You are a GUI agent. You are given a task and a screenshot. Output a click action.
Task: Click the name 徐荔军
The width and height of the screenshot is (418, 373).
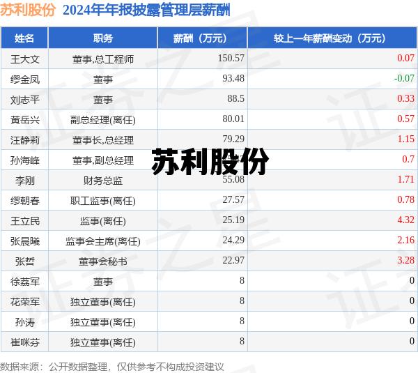[x=25, y=282]
